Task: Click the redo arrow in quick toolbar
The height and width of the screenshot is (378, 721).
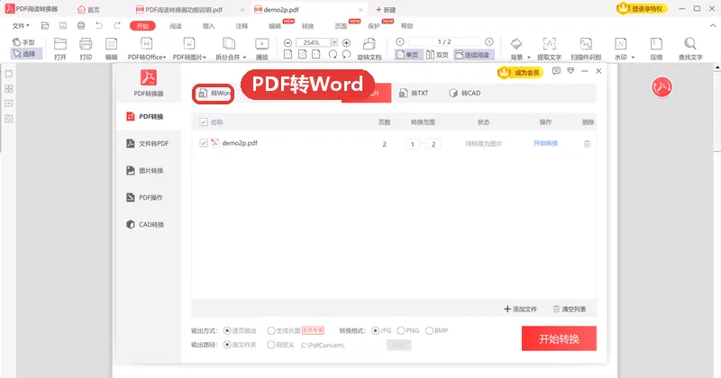Action: (x=117, y=26)
